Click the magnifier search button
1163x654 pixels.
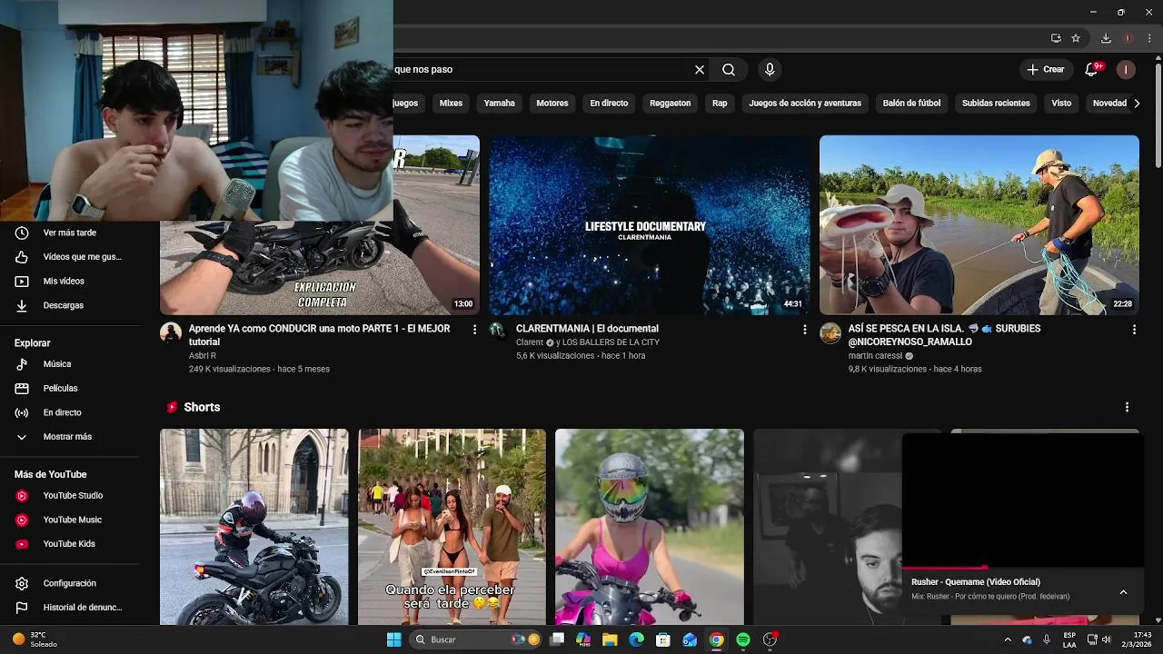pyautogui.click(x=729, y=70)
